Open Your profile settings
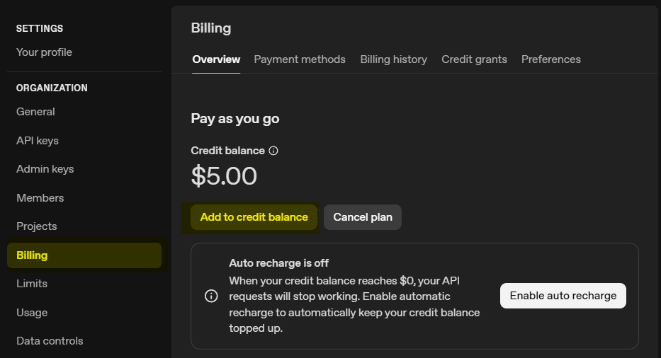This screenshot has height=358, width=661. [44, 52]
